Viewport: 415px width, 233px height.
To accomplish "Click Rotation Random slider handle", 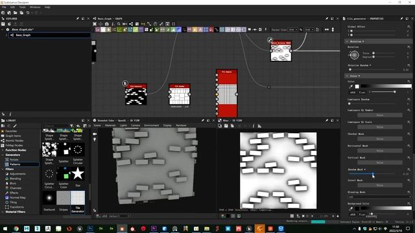I will coord(350,69).
